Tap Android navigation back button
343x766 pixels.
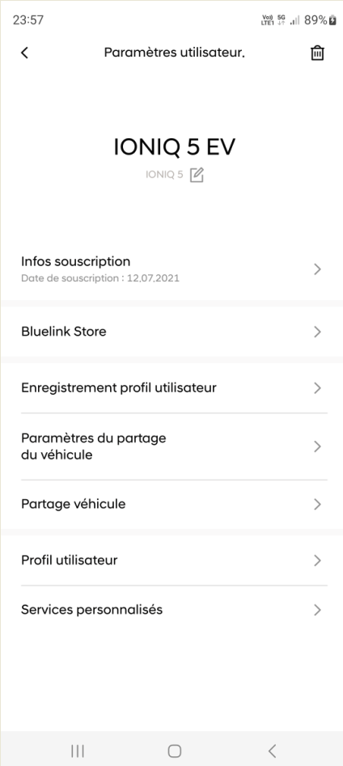[272, 751]
